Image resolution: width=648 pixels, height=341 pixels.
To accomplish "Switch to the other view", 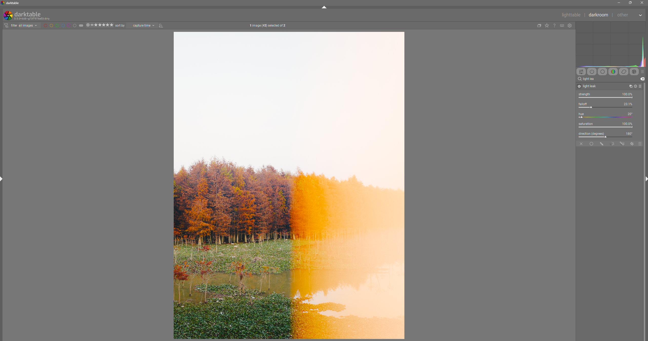I will pos(622,15).
